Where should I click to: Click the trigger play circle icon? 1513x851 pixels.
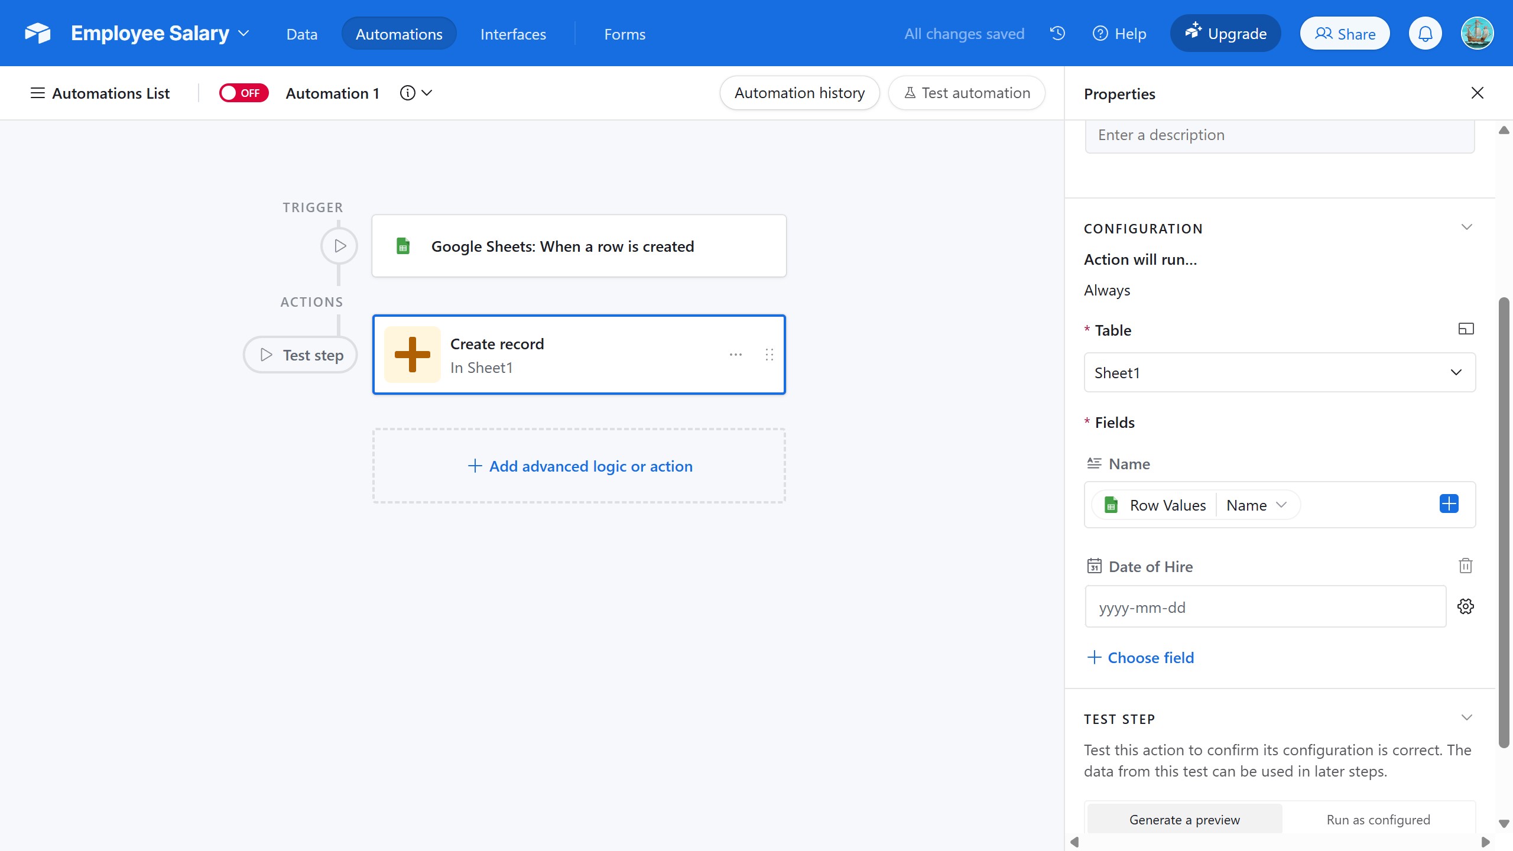(x=339, y=246)
